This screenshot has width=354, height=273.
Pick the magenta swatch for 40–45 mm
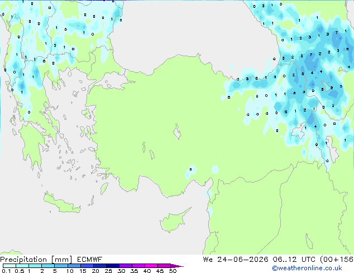point(151,266)
